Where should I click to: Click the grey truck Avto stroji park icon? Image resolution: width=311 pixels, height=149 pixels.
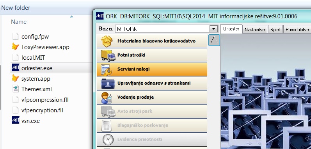pos(108,112)
